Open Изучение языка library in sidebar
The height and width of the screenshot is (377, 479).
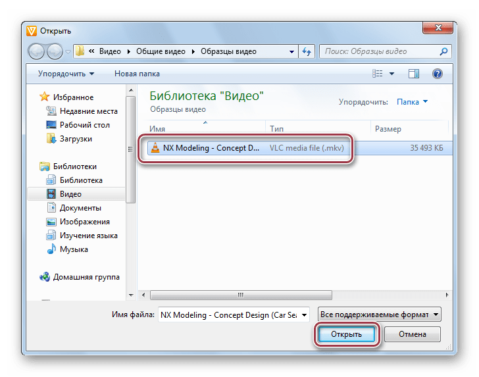click(89, 236)
